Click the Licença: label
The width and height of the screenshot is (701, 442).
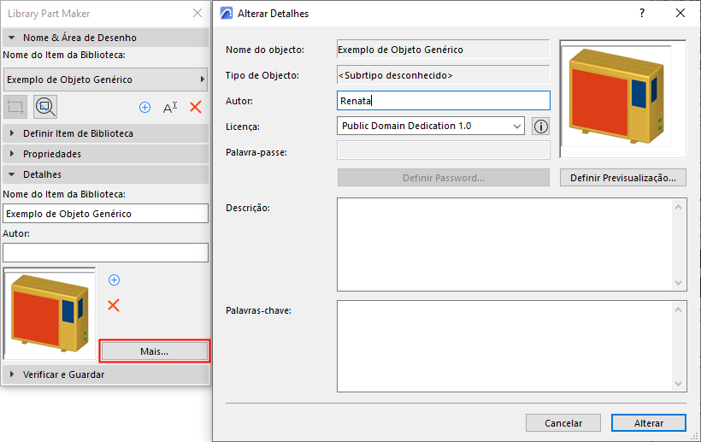243,127
